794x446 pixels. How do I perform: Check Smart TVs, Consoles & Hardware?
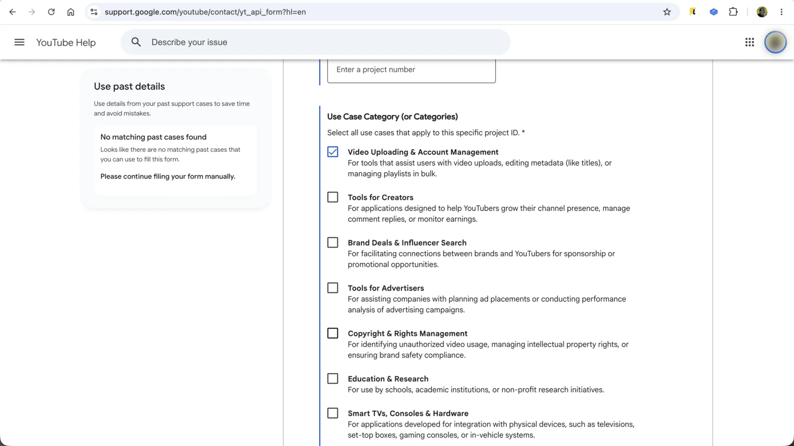[x=332, y=413]
